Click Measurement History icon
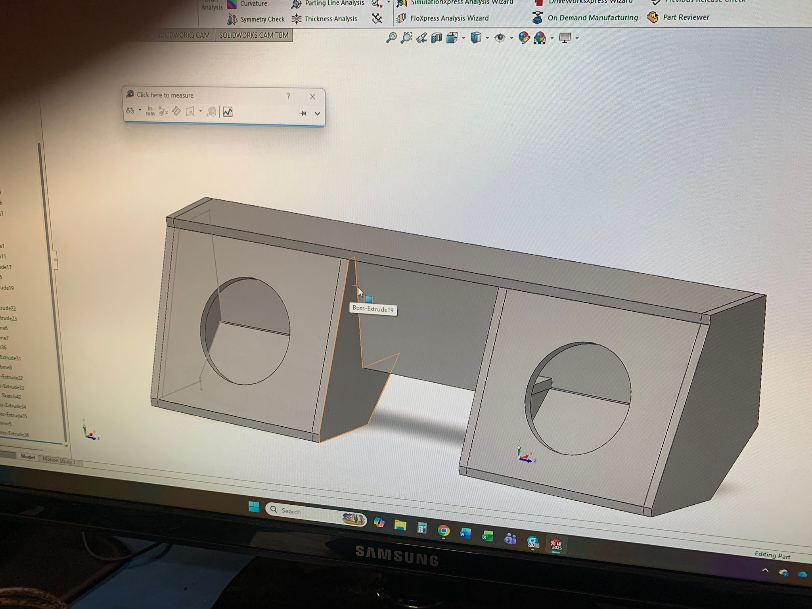Screen dimensions: 812x609 tap(212, 112)
